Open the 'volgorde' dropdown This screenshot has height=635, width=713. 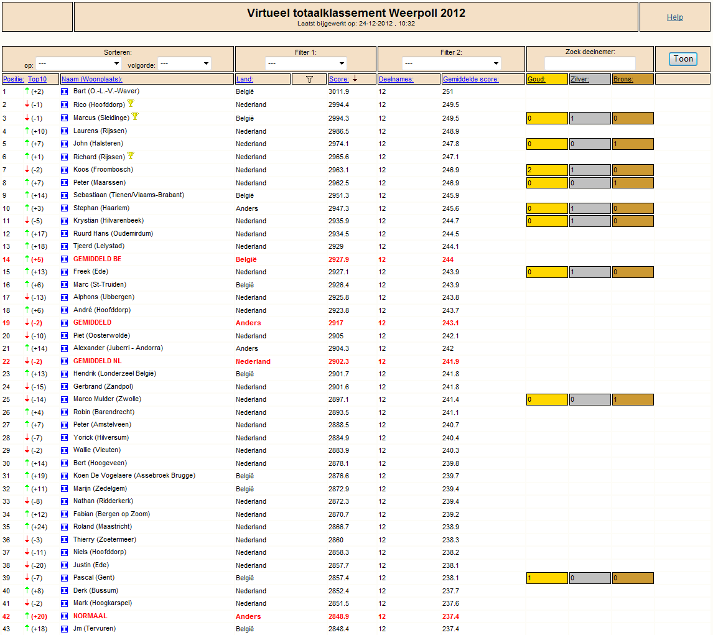pyautogui.click(x=184, y=63)
